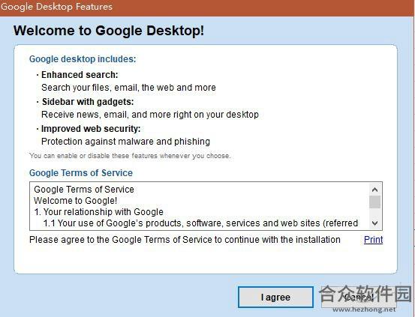The image size is (415, 317).
Task: Click the 'Please agree to the Google Terms' text
Action: tap(185, 240)
